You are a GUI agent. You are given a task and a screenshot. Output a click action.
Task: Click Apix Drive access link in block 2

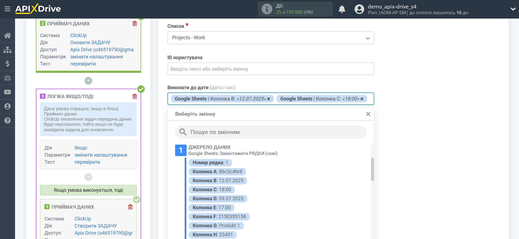pyautogui.click(x=102, y=50)
